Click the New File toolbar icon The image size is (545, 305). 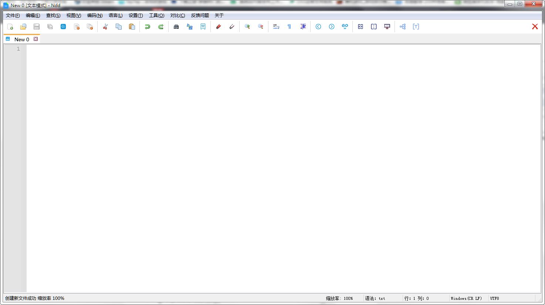pos(10,27)
